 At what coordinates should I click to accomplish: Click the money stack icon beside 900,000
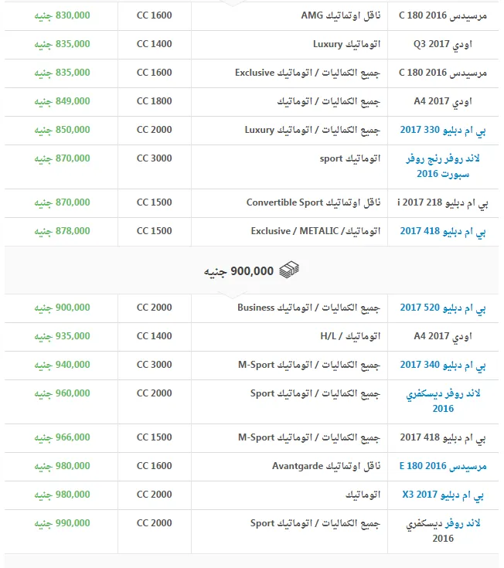(x=289, y=270)
